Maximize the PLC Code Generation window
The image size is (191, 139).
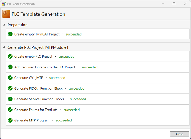coord(174,4)
